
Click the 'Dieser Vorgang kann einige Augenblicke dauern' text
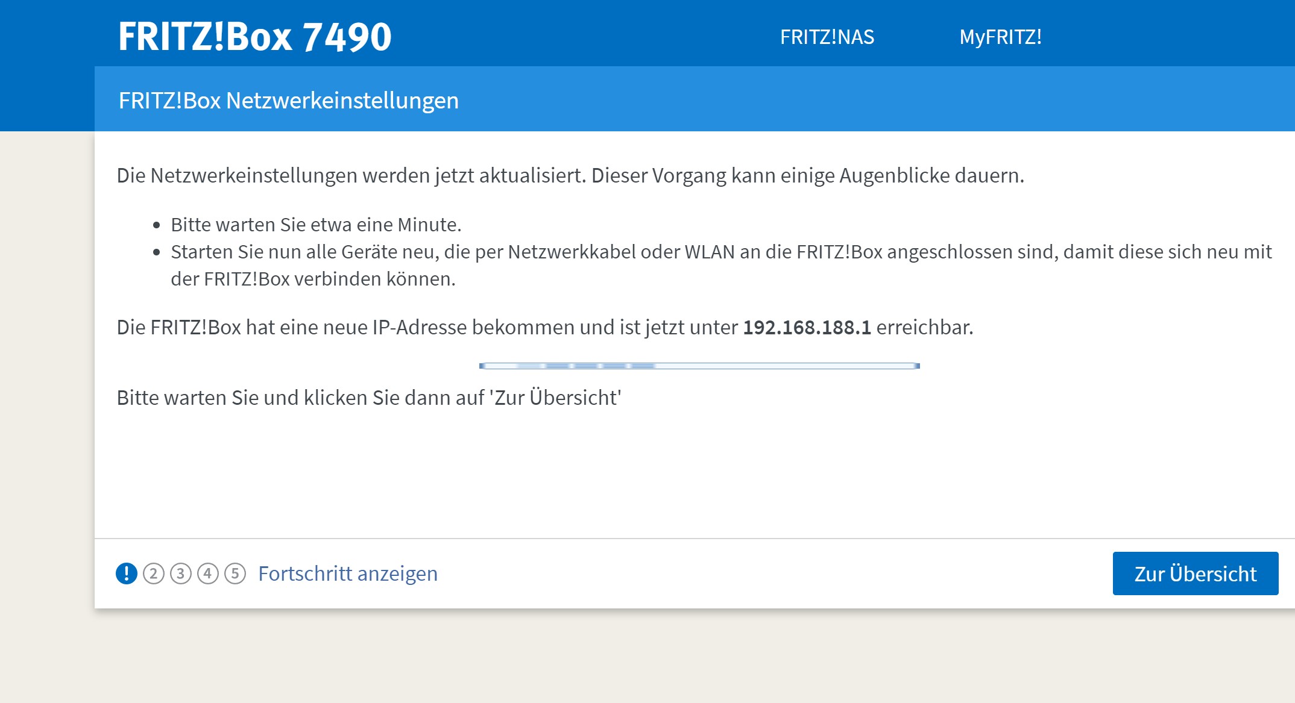pyautogui.click(x=807, y=175)
